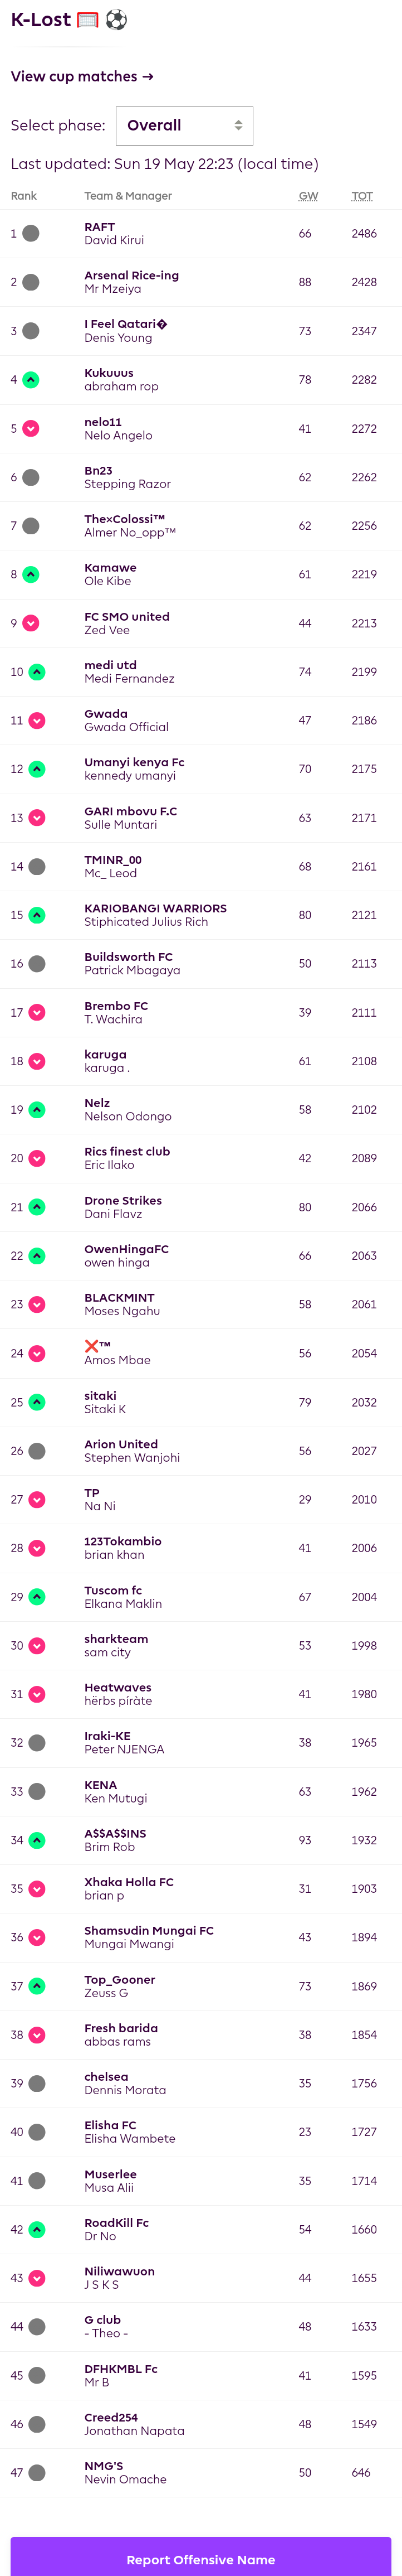Open the medi utd team entry
402x2576 pixels.
coord(111,665)
